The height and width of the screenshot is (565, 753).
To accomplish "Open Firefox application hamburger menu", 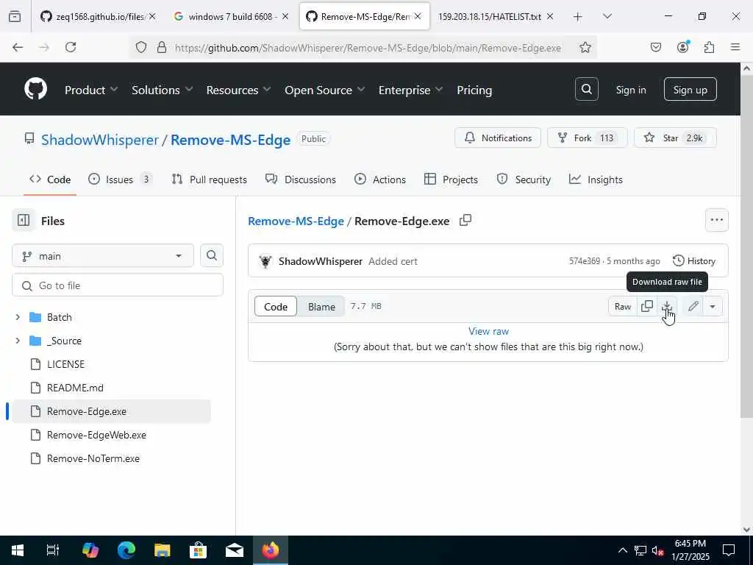I will (x=735, y=47).
